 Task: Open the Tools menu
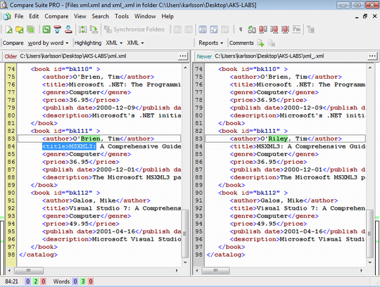[x=122, y=16]
